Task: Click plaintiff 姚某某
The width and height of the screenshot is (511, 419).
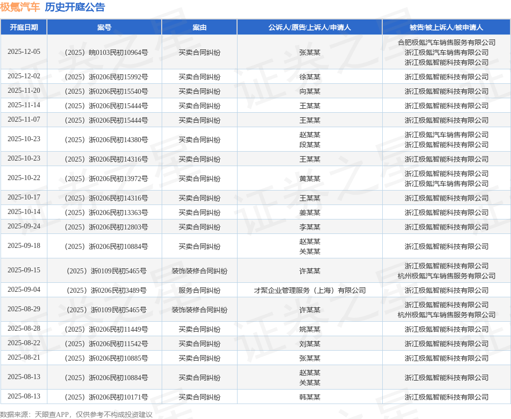Action: pos(309,329)
